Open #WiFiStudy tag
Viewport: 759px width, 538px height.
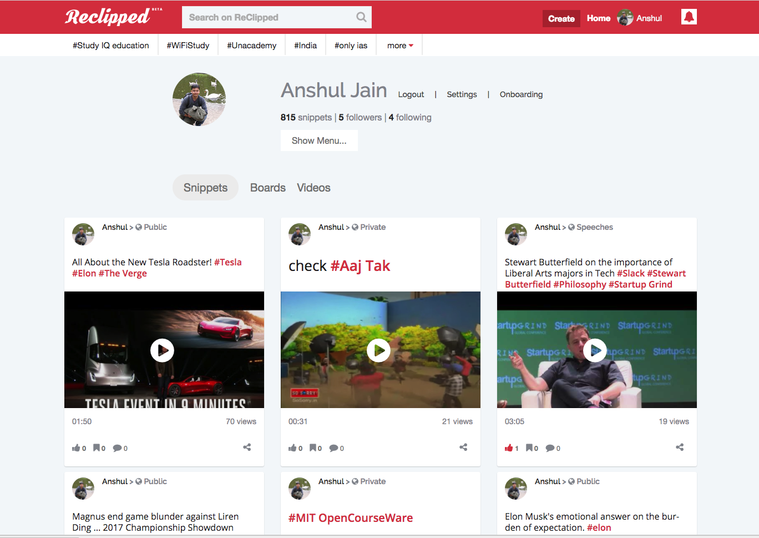[x=188, y=46]
